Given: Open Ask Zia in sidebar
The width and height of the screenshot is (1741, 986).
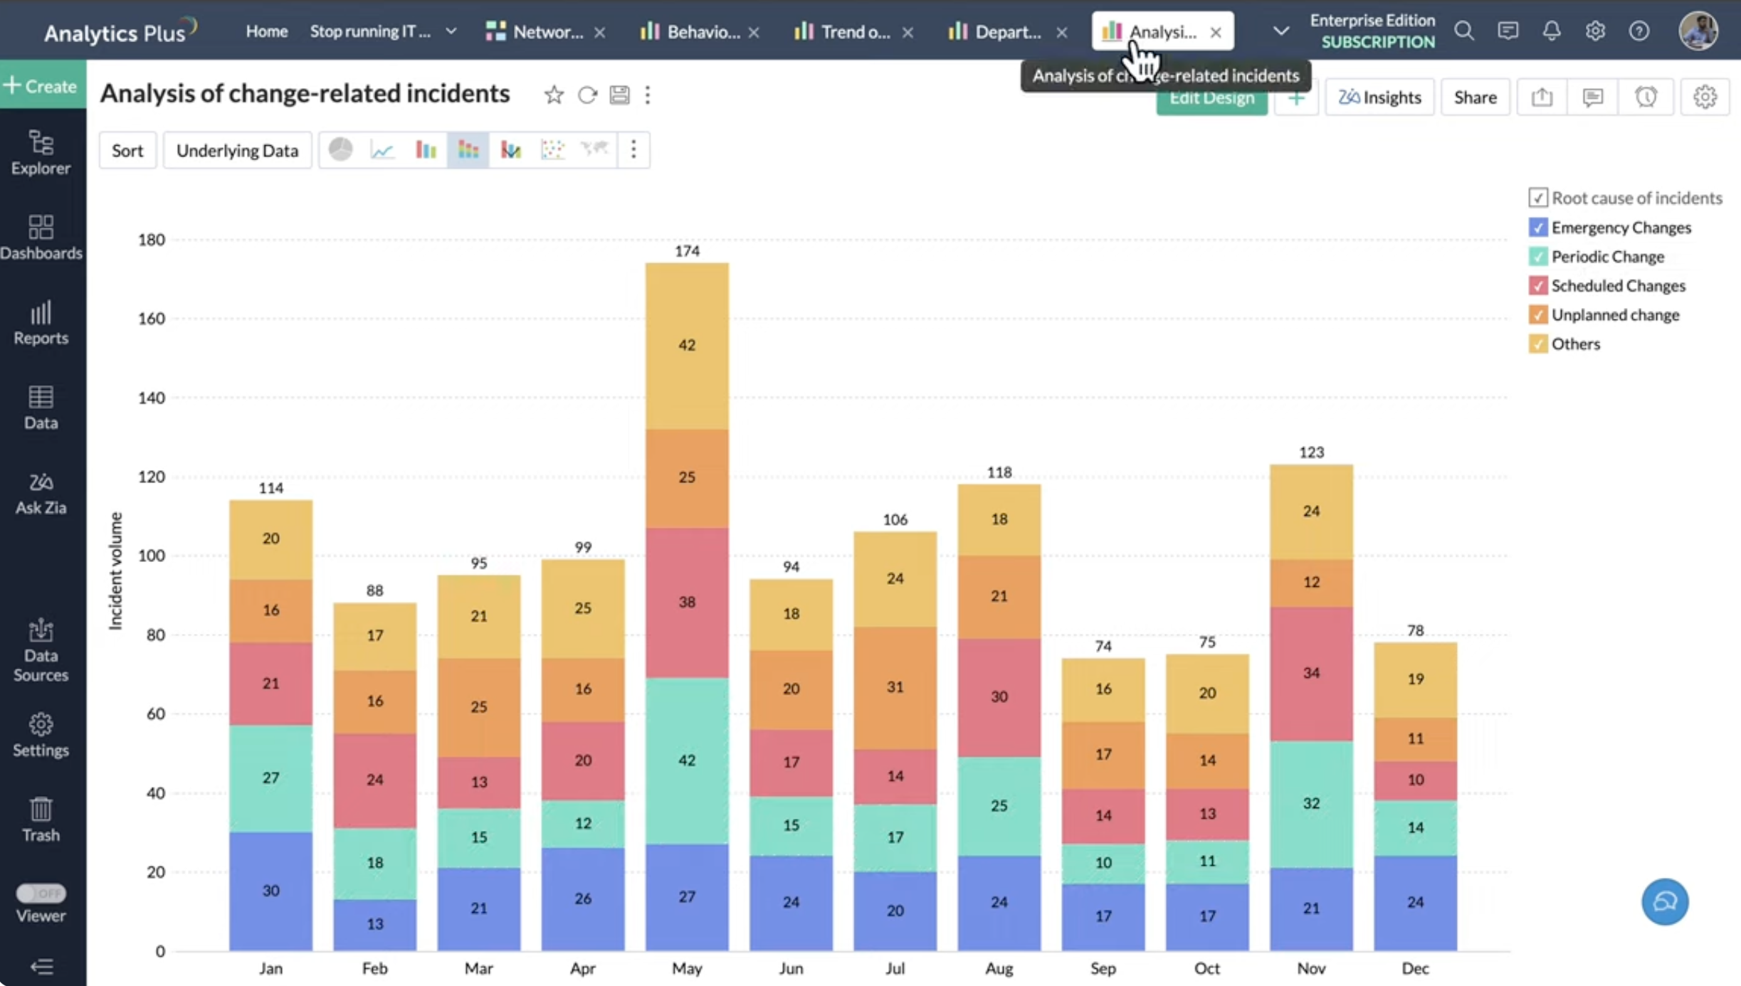Looking at the screenshot, I should click(41, 493).
